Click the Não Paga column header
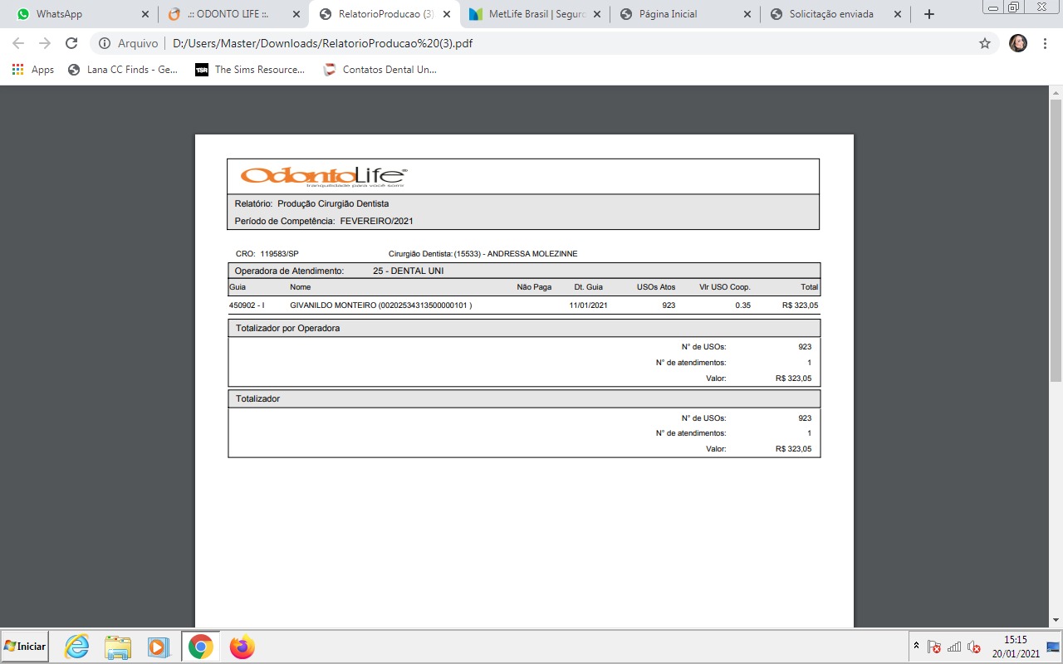Image resolution: width=1063 pixels, height=664 pixels. click(534, 287)
